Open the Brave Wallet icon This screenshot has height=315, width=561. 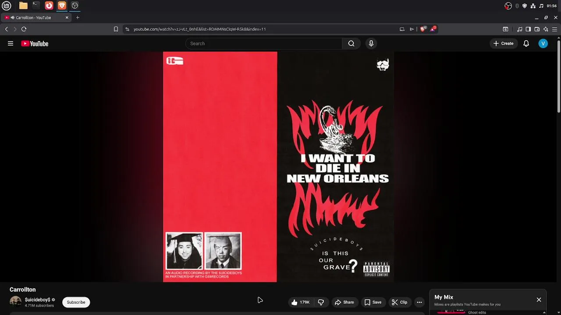537,29
